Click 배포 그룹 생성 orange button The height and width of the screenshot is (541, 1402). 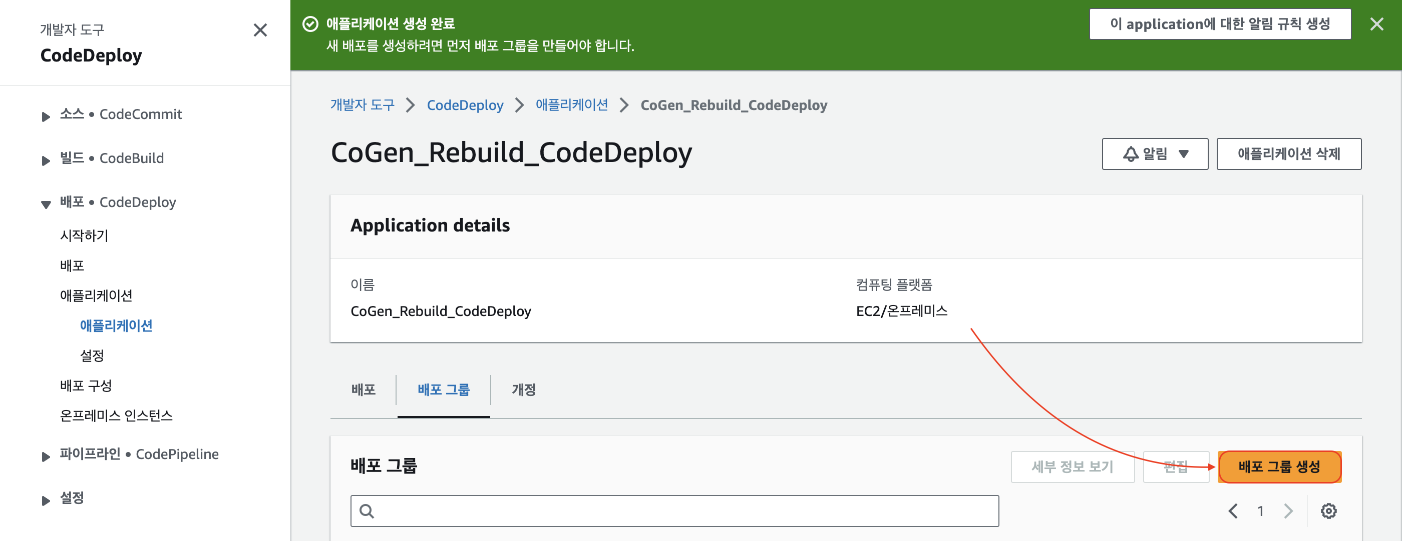coord(1278,466)
